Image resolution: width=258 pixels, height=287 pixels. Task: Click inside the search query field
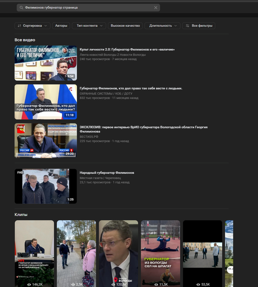88,8
